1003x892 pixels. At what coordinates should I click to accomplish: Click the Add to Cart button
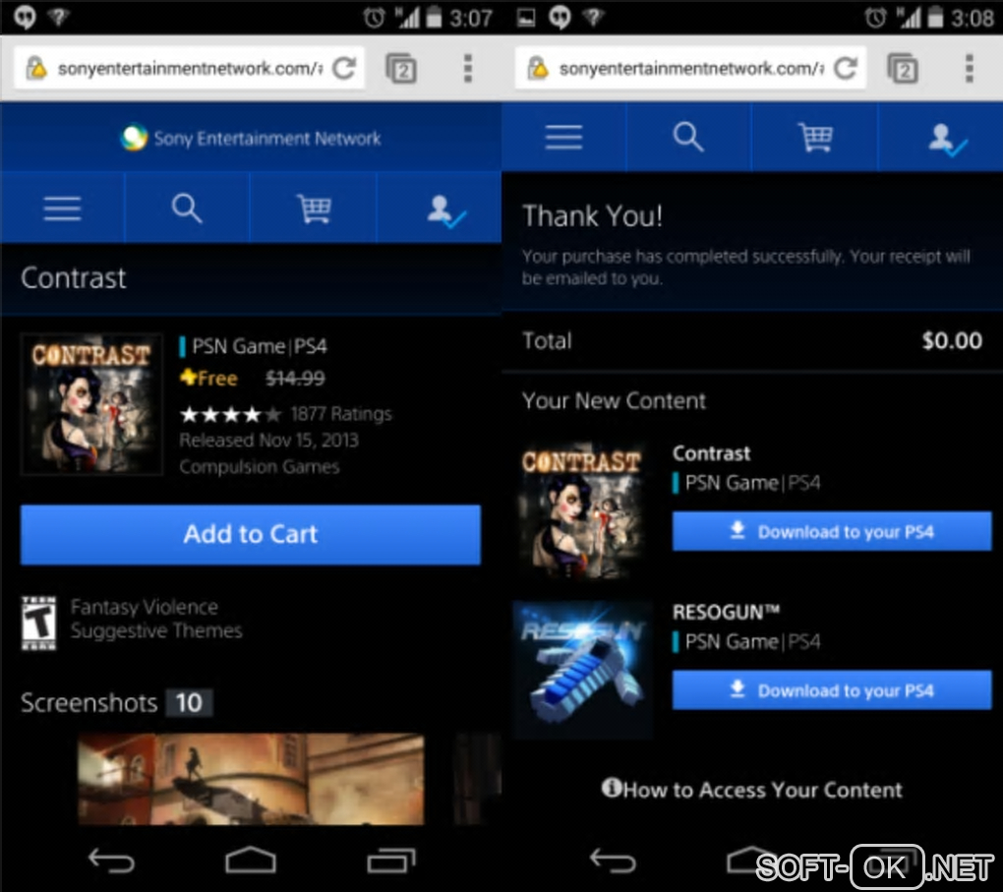pos(251,535)
